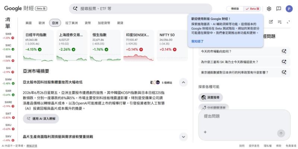The height and width of the screenshot is (149, 298).
Task: Click the SIXM green down indicator
Action: [x=13, y=83]
